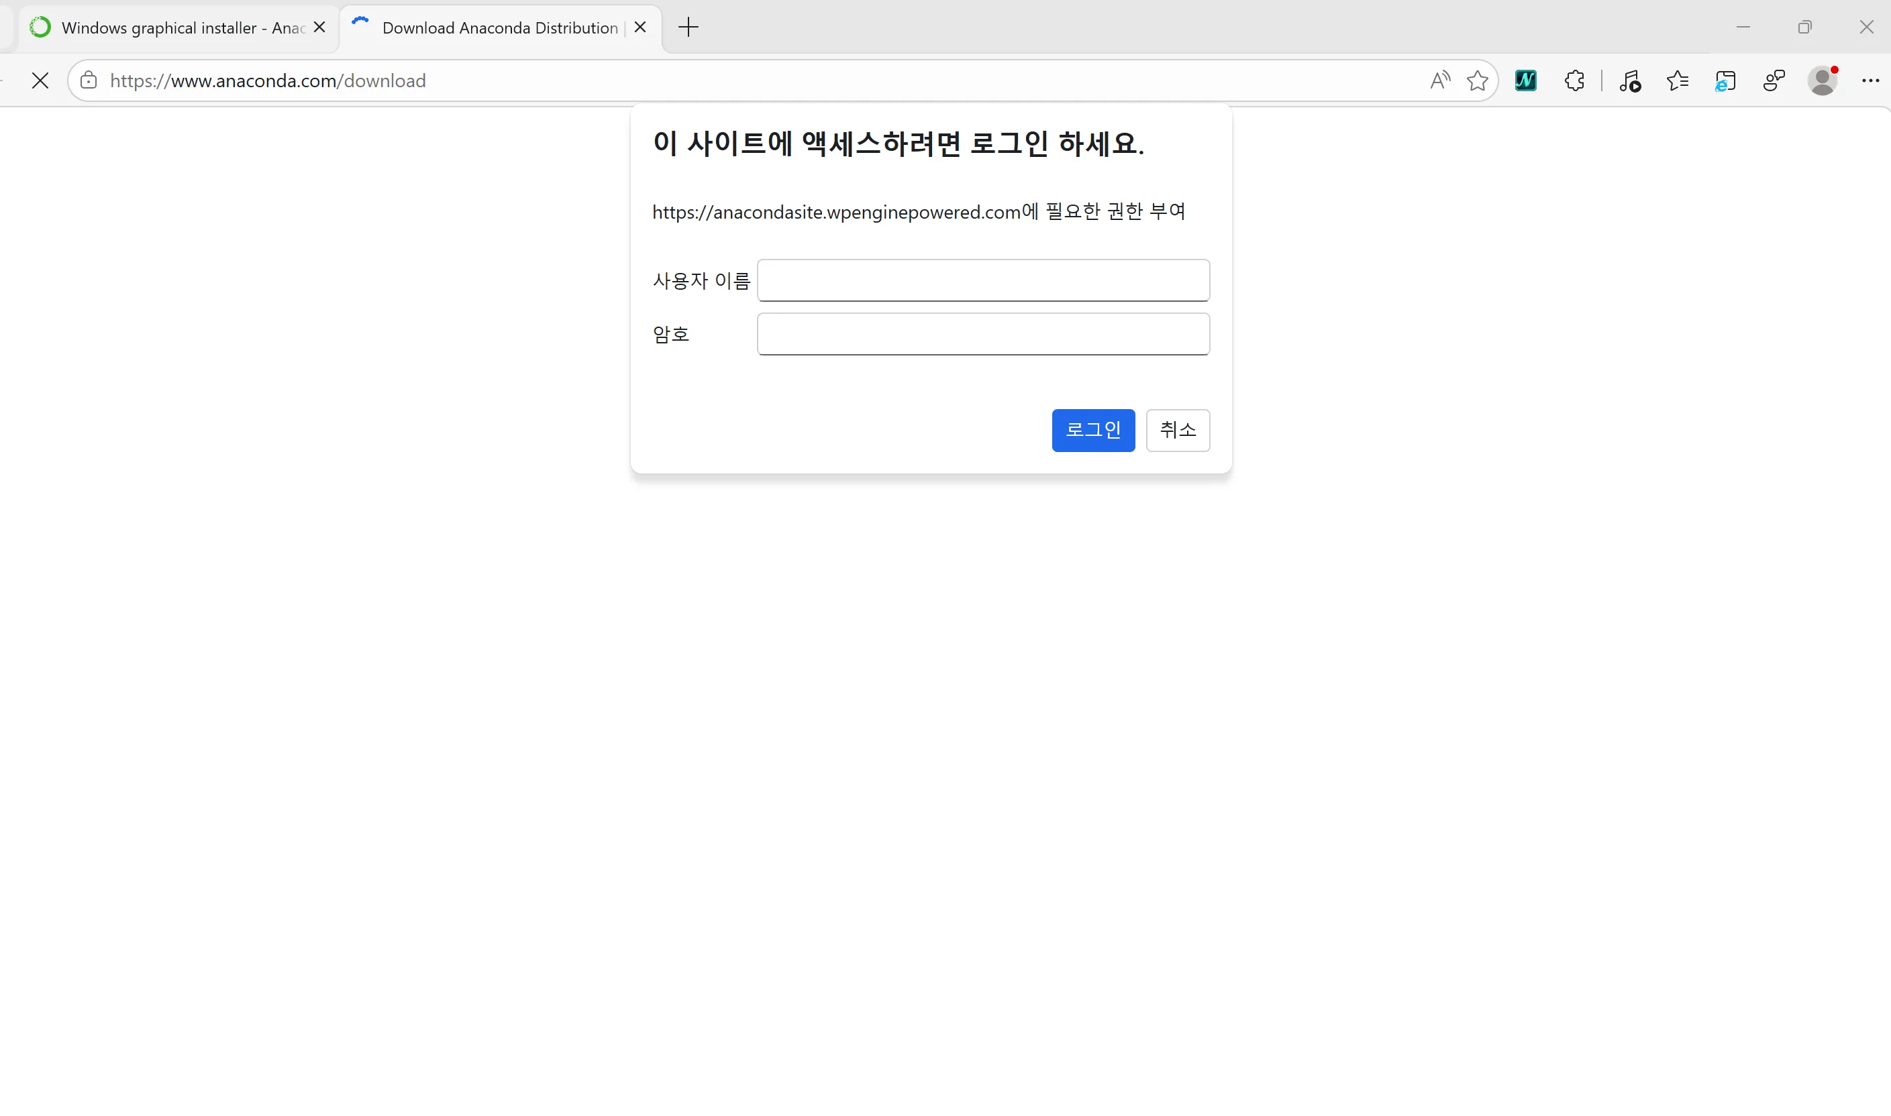
Task: Click the Add to favorites star
Action: (x=1476, y=80)
